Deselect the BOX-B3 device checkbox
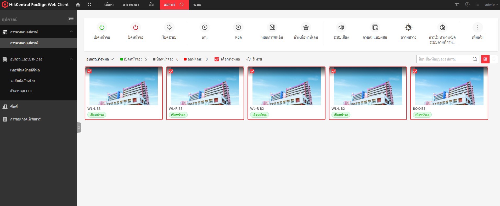This screenshot has width=500, height=206. pyautogui.click(x=415, y=71)
